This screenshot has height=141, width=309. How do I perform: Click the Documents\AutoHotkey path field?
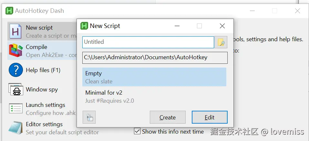click(x=155, y=58)
